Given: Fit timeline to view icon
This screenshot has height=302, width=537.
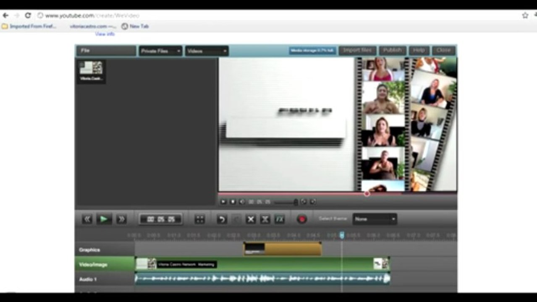Looking at the screenshot, I should (200, 219).
